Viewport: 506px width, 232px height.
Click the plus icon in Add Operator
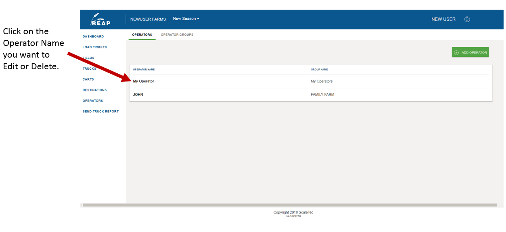(456, 52)
